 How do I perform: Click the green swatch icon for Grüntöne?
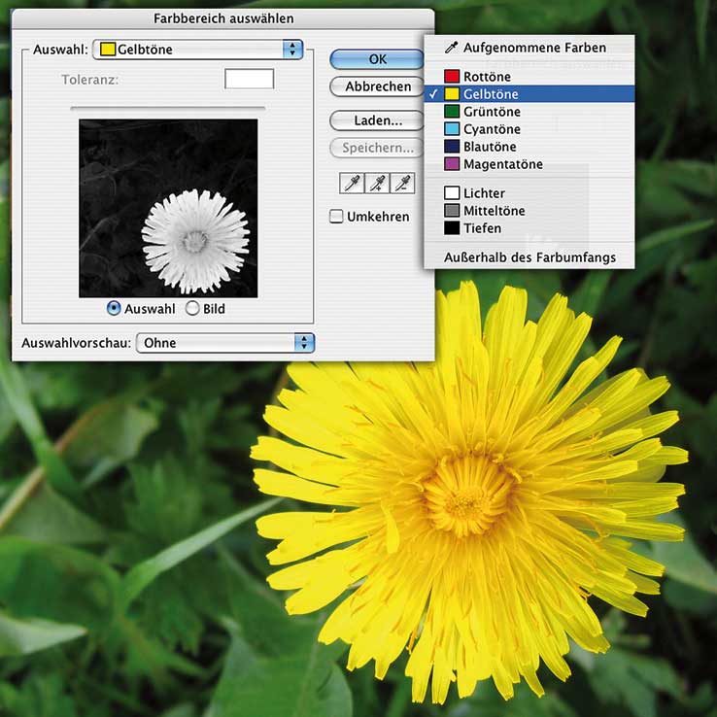pyautogui.click(x=451, y=112)
